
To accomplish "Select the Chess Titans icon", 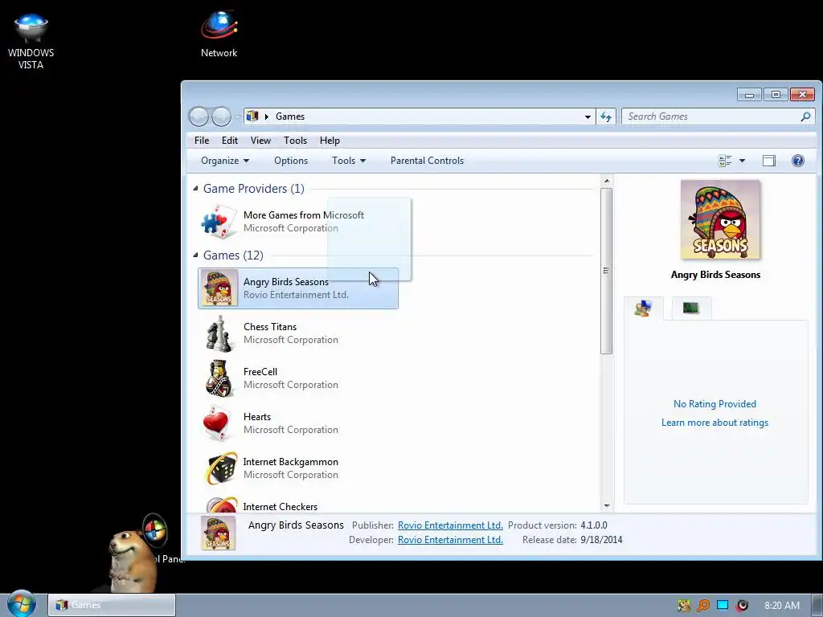I will pyautogui.click(x=219, y=333).
